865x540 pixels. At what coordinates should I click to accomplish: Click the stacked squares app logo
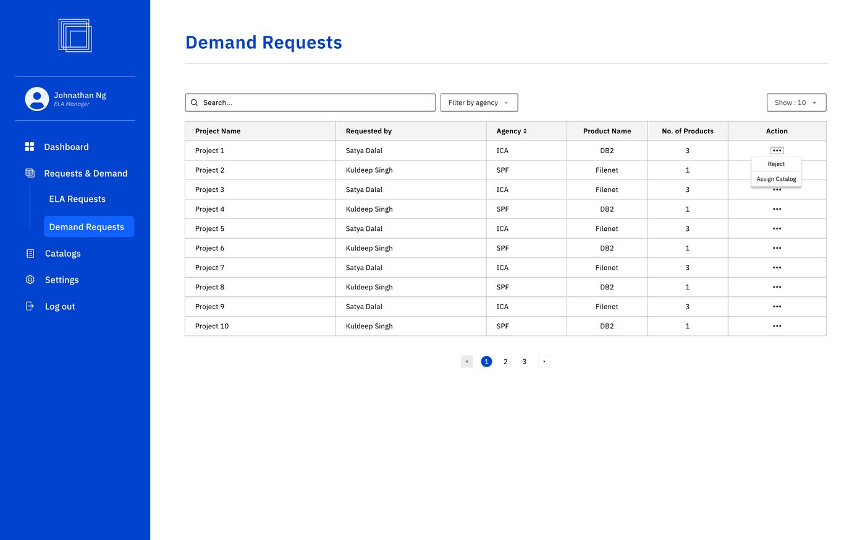point(75,35)
